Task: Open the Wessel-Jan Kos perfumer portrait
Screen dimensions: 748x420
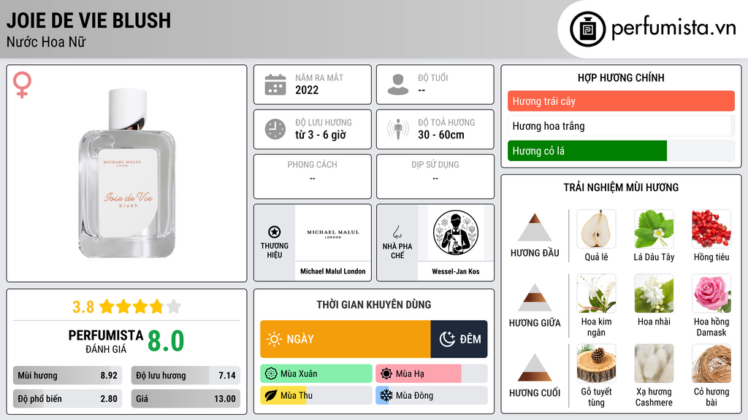Action: point(456,233)
